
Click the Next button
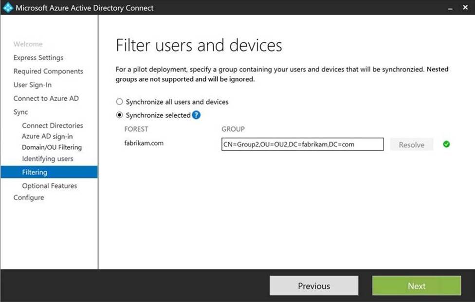pos(416,286)
